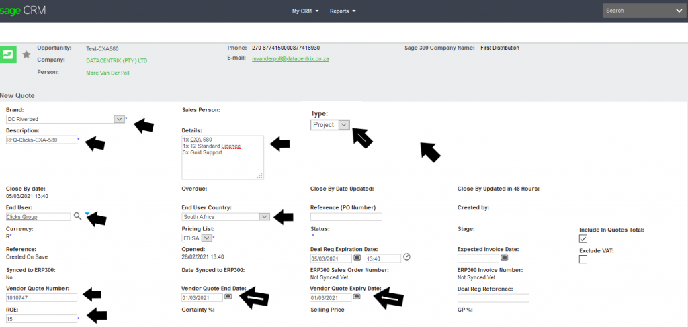Open the Vendor Quote End Date calendar

coord(228,297)
